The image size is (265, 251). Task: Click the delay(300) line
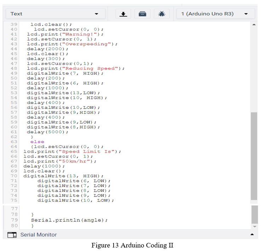coord(46,59)
